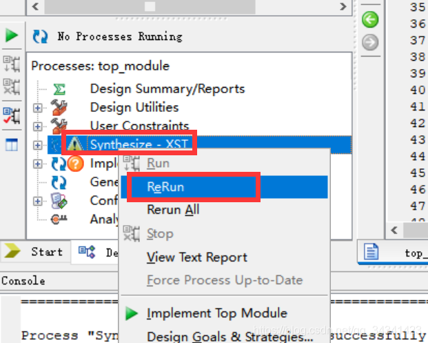Click the gray forward navigation arrow

click(370, 42)
